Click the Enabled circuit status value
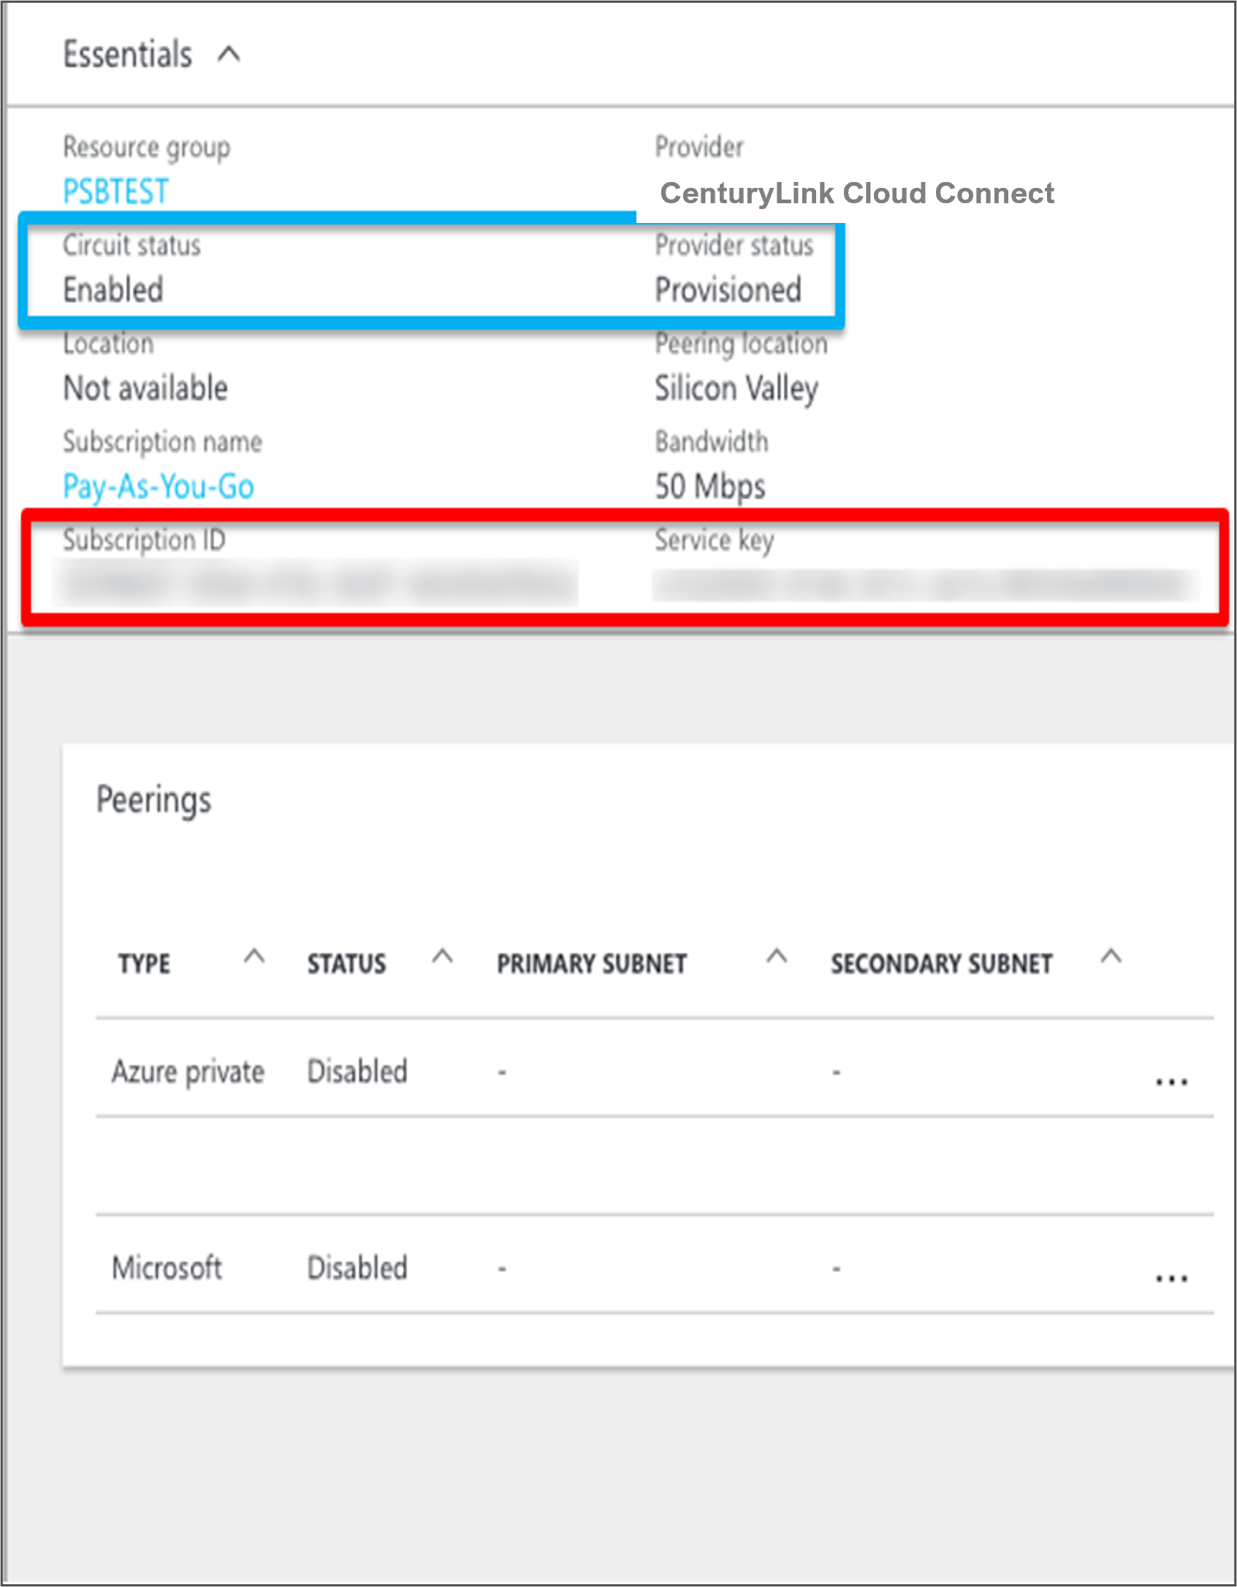Image resolution: width=1237 pixels, height=1587 pixels. [x=113, y=290]
